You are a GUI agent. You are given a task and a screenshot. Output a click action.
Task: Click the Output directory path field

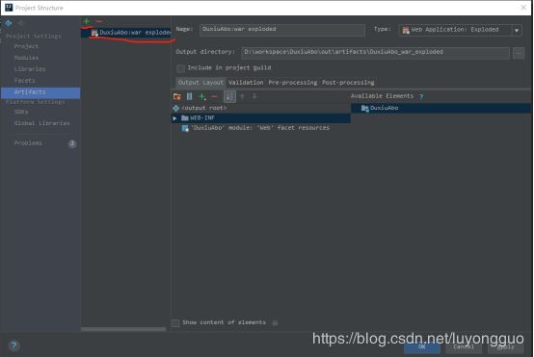pos(376,53)
